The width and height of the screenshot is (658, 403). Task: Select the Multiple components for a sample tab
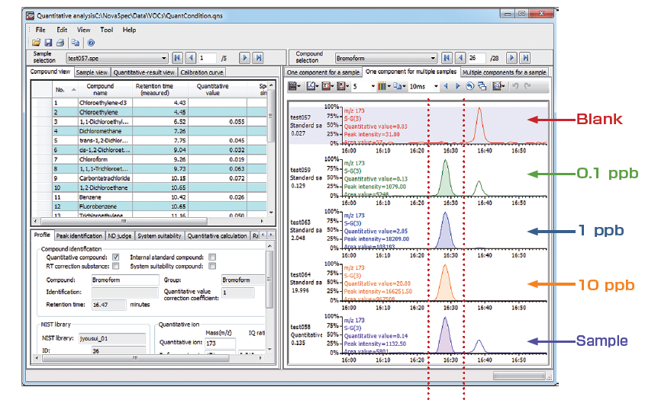[505, 72]
